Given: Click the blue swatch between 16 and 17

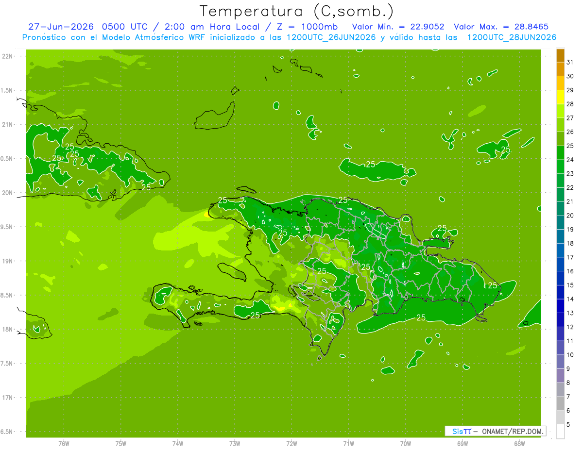Looking at the screenshot, I should 560,265.
